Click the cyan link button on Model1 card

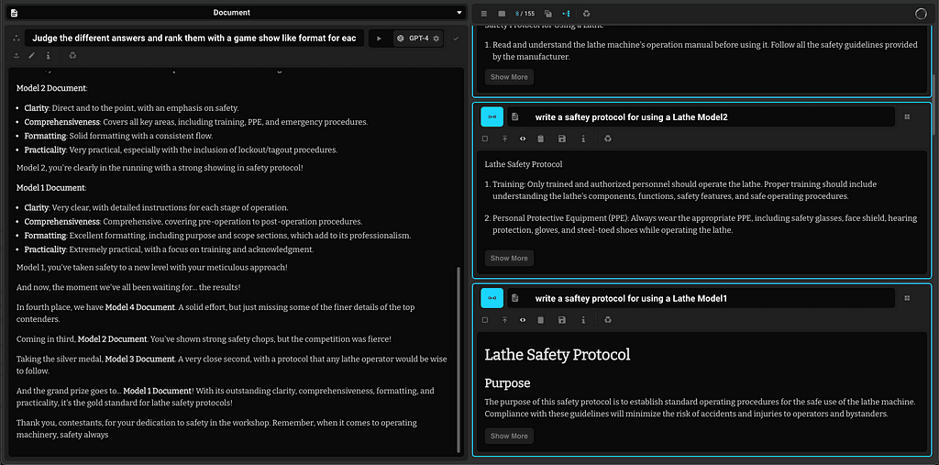(492, 298)
